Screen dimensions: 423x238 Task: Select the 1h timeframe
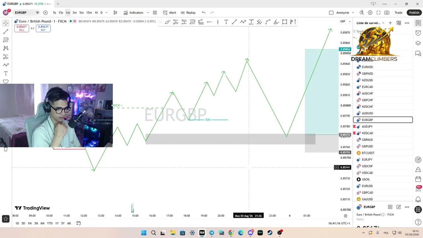pyautogui.click(x=96, y=13)
